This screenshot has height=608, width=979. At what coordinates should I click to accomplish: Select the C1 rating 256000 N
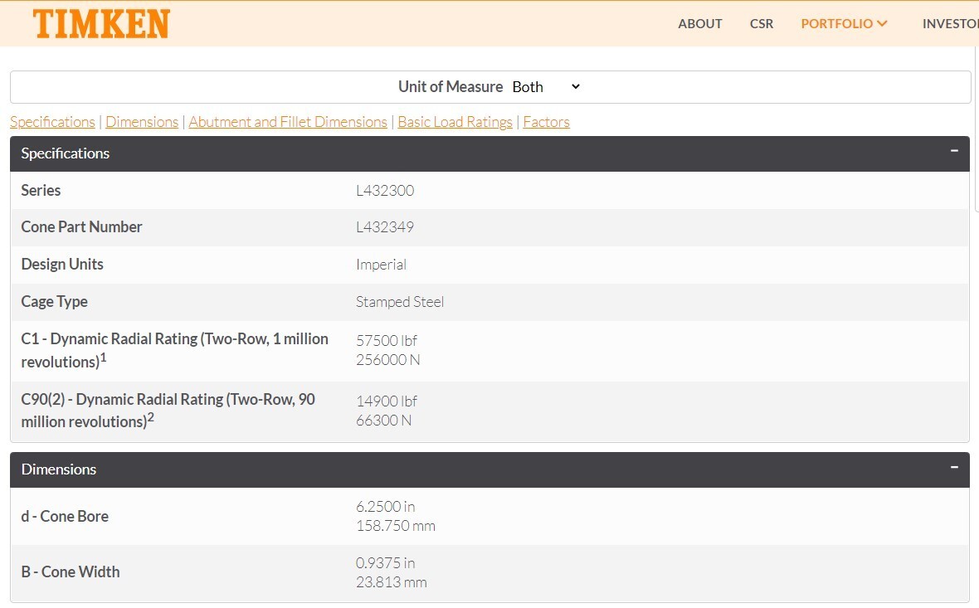(387, 359)
